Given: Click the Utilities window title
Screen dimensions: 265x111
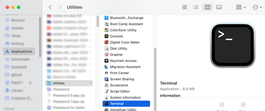Looking at the screenshot, I should tap(75, 7).
